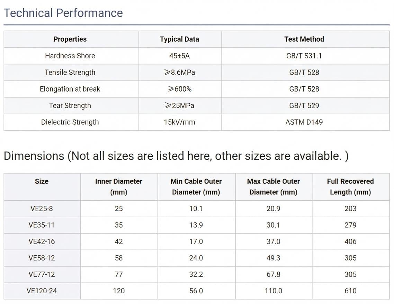Click the 13.9 min diameter cell
This screenshot has width=394, height=304.
[x=196, y=225]
